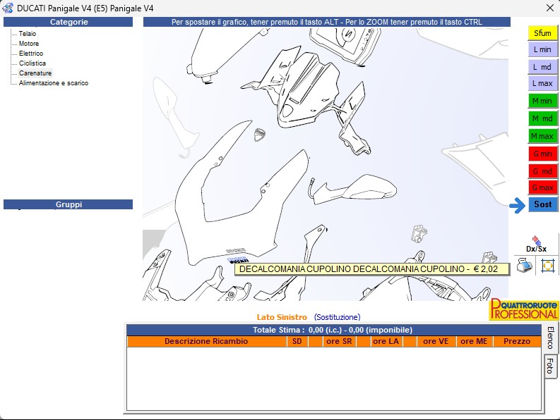Select the green M min button
Screen dimensions: 560x420
542,101
